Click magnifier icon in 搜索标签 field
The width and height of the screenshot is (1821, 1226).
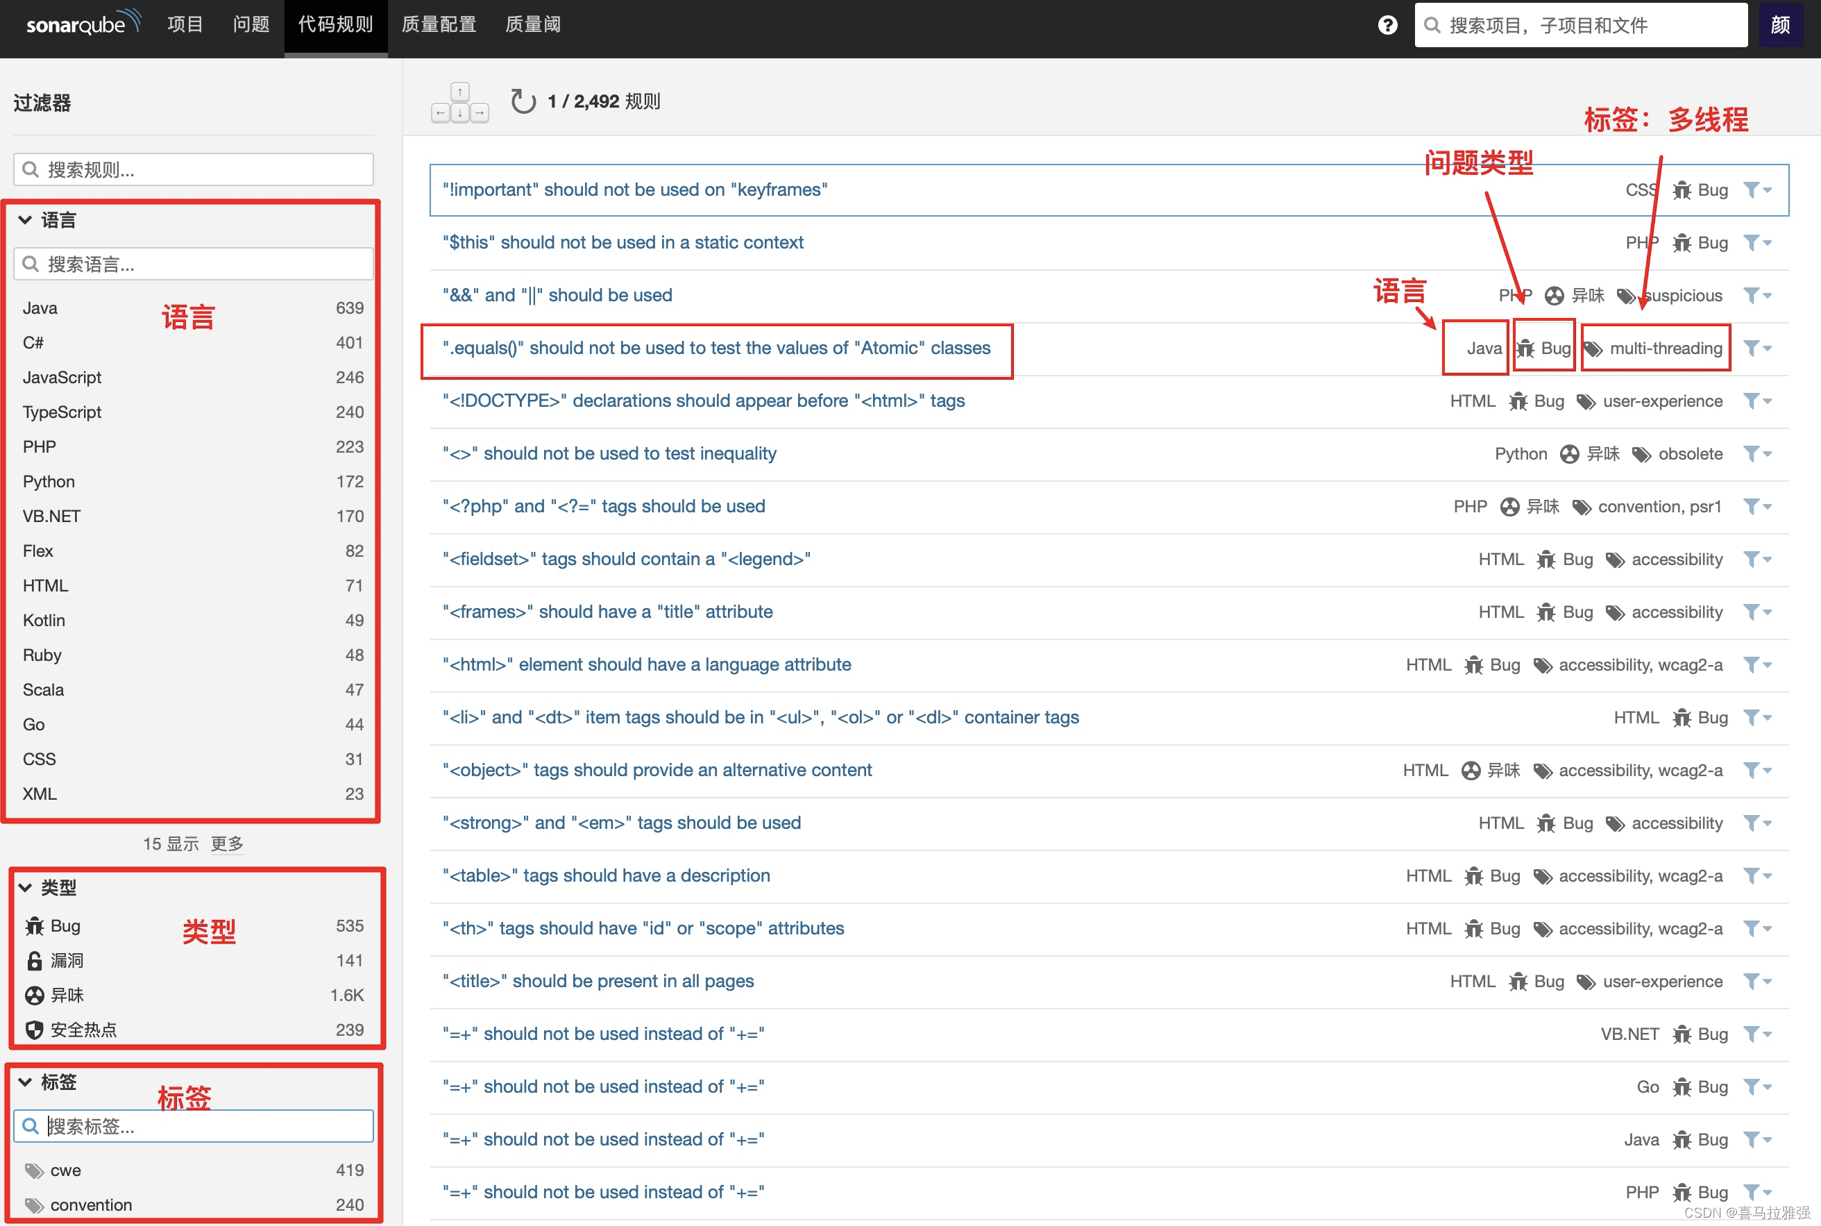click(x=30, y=1126)
